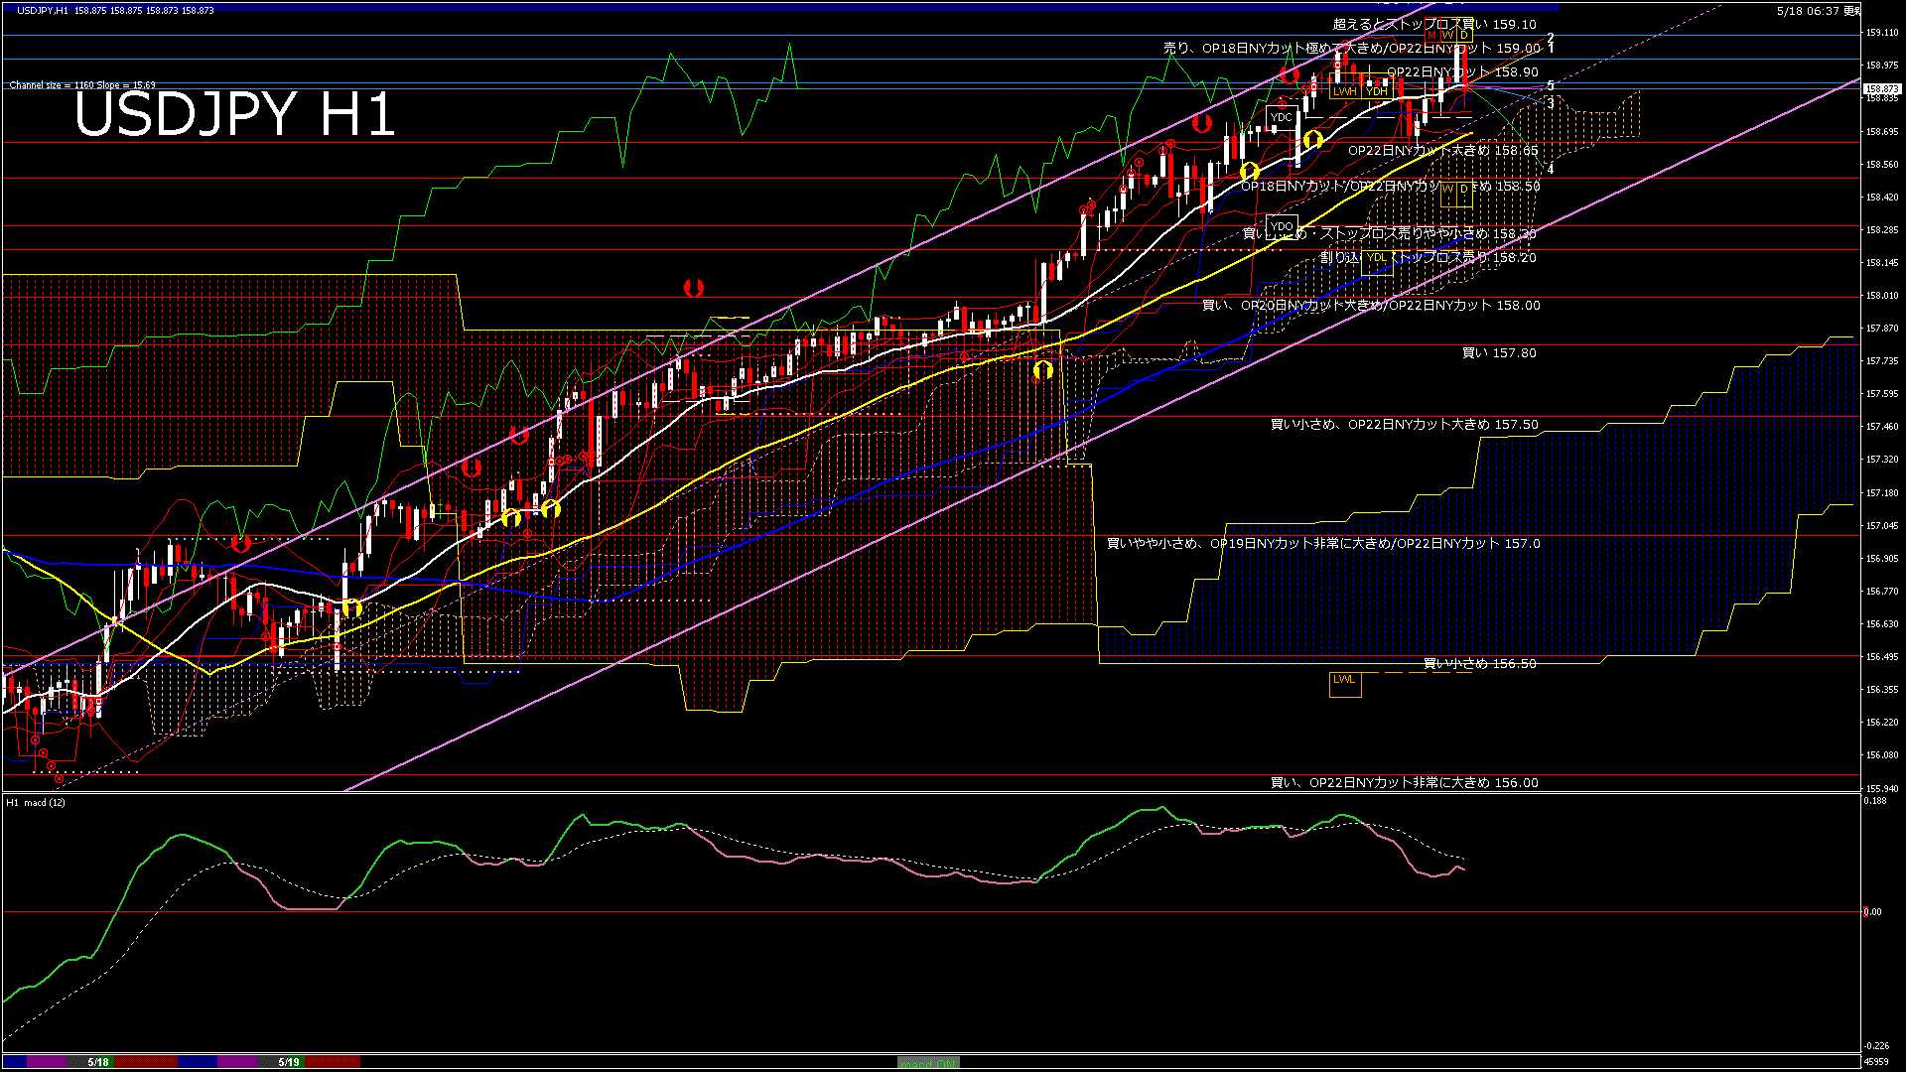Select top W timeframe box beside M
Screen dimensions: 1906x1072
tap(1448, 36)
